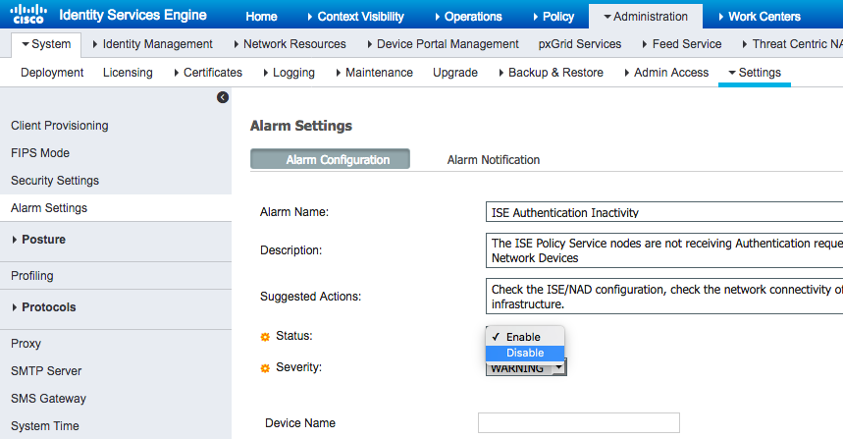The width and height of the screenshot is (843, 439).
Task: Choose Disable in Status dropdown
Action: pos(525,353)
